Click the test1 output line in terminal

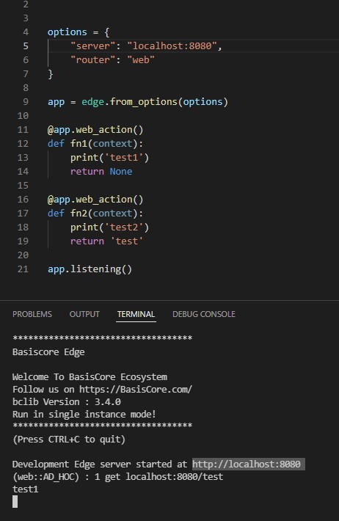pos(26,489)
